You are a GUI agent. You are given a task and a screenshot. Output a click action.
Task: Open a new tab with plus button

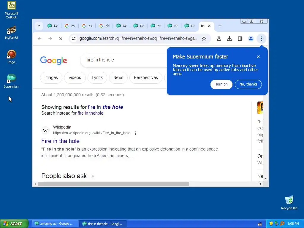point(220,26)
